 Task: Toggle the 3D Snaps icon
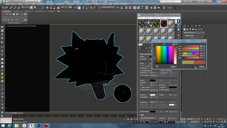tap(83, 8)
